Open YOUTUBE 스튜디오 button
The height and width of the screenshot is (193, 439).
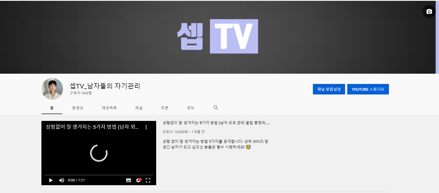click(368, 89)
